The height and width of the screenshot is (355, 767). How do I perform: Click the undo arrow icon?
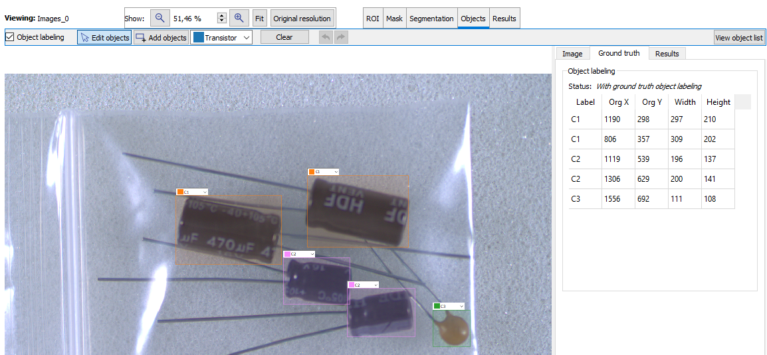[326, 38]
